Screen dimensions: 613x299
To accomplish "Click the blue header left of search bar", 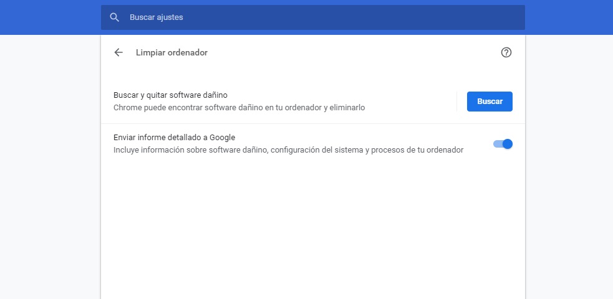I will click(x=50, y=17).
